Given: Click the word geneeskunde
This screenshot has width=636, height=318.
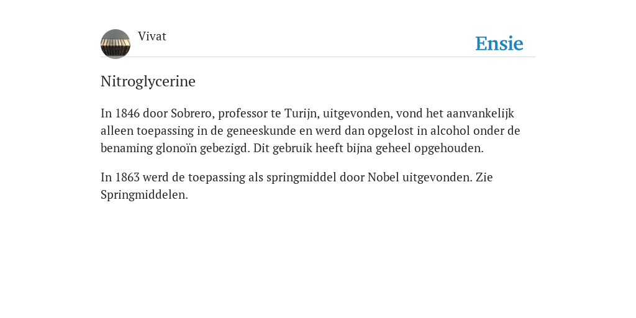Looking at the screenshot, I should [261, 131].
